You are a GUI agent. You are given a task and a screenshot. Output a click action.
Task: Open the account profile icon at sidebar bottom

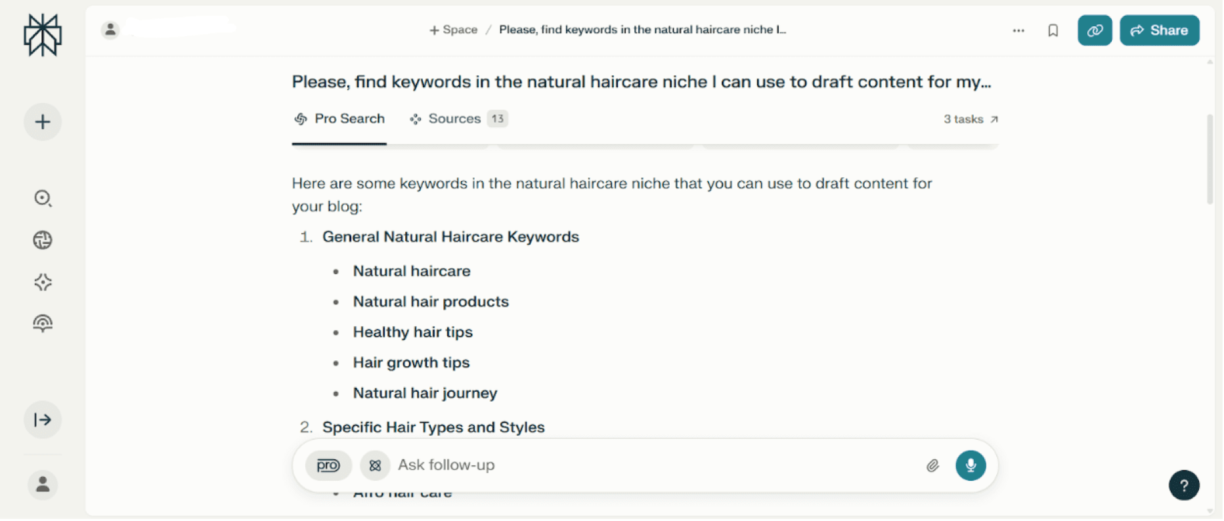pyautogui.click(x=43, y=486)
